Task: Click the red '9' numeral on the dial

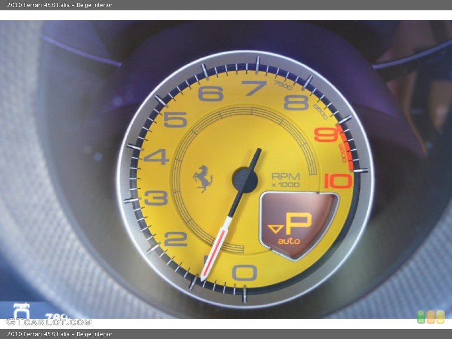Action: click(x=326, y=135)
